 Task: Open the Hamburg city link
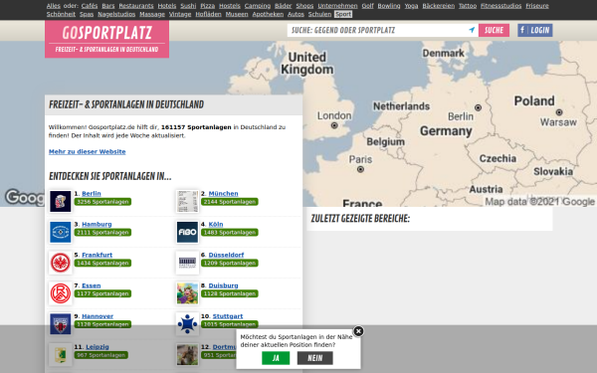pos(97,224)
